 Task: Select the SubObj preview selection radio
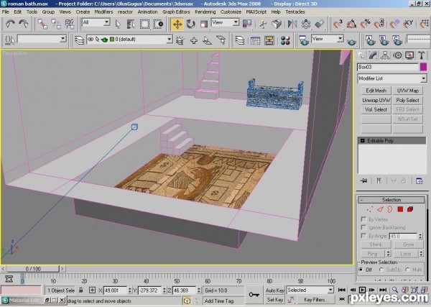click(x=381, y=270)
